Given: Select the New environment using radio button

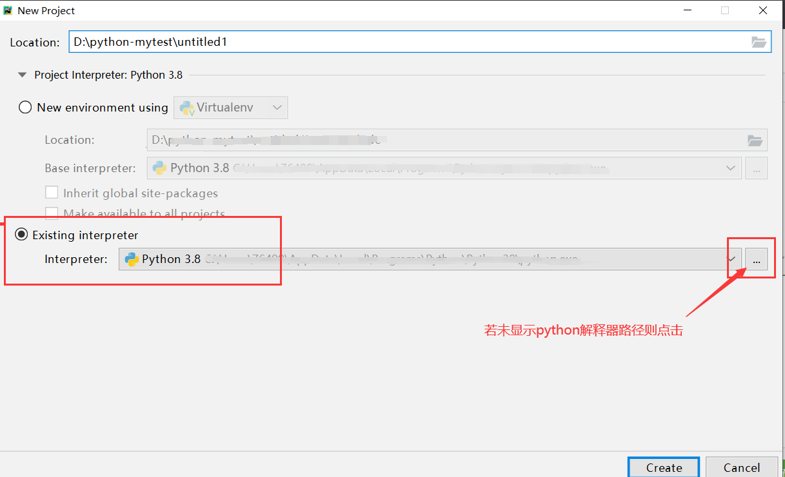Looking at the screenshot, I should click(x=25, y=108).
